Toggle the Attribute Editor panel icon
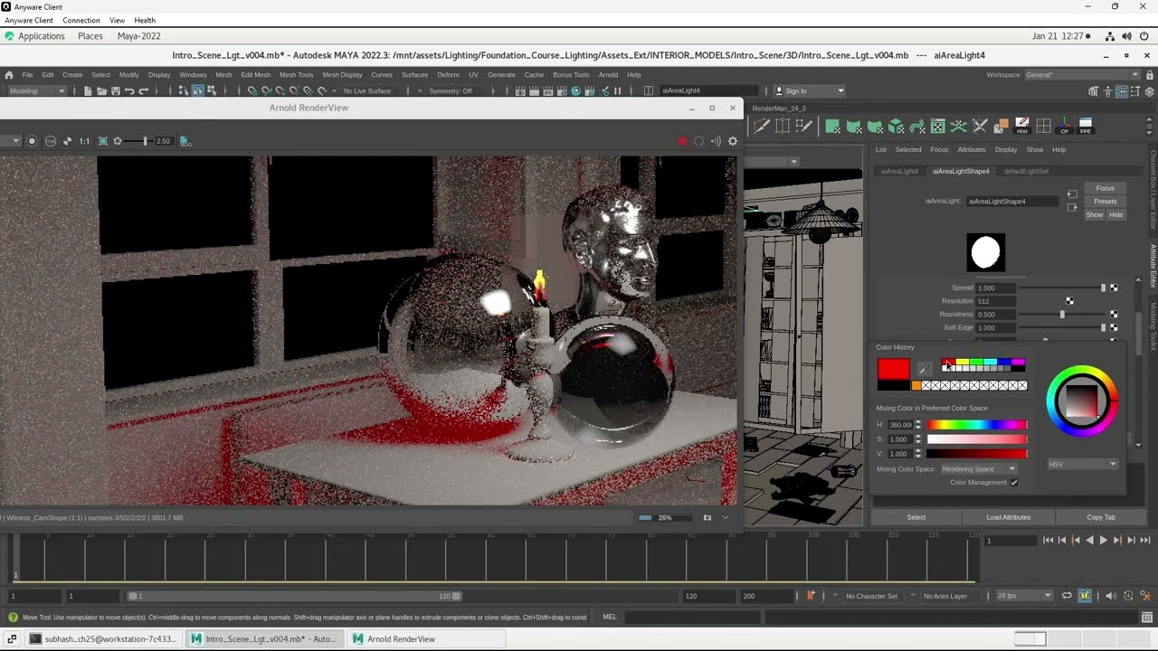 [x=1122, y=91]
